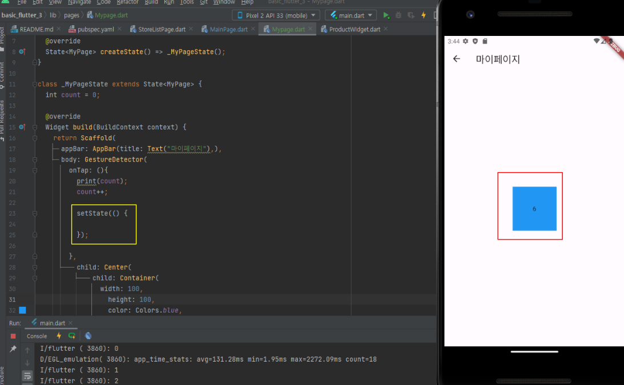Screen dimensions: 624x385
Task: Click basic_flutter_3 in the breadcrumb
Action: [22, 15]
